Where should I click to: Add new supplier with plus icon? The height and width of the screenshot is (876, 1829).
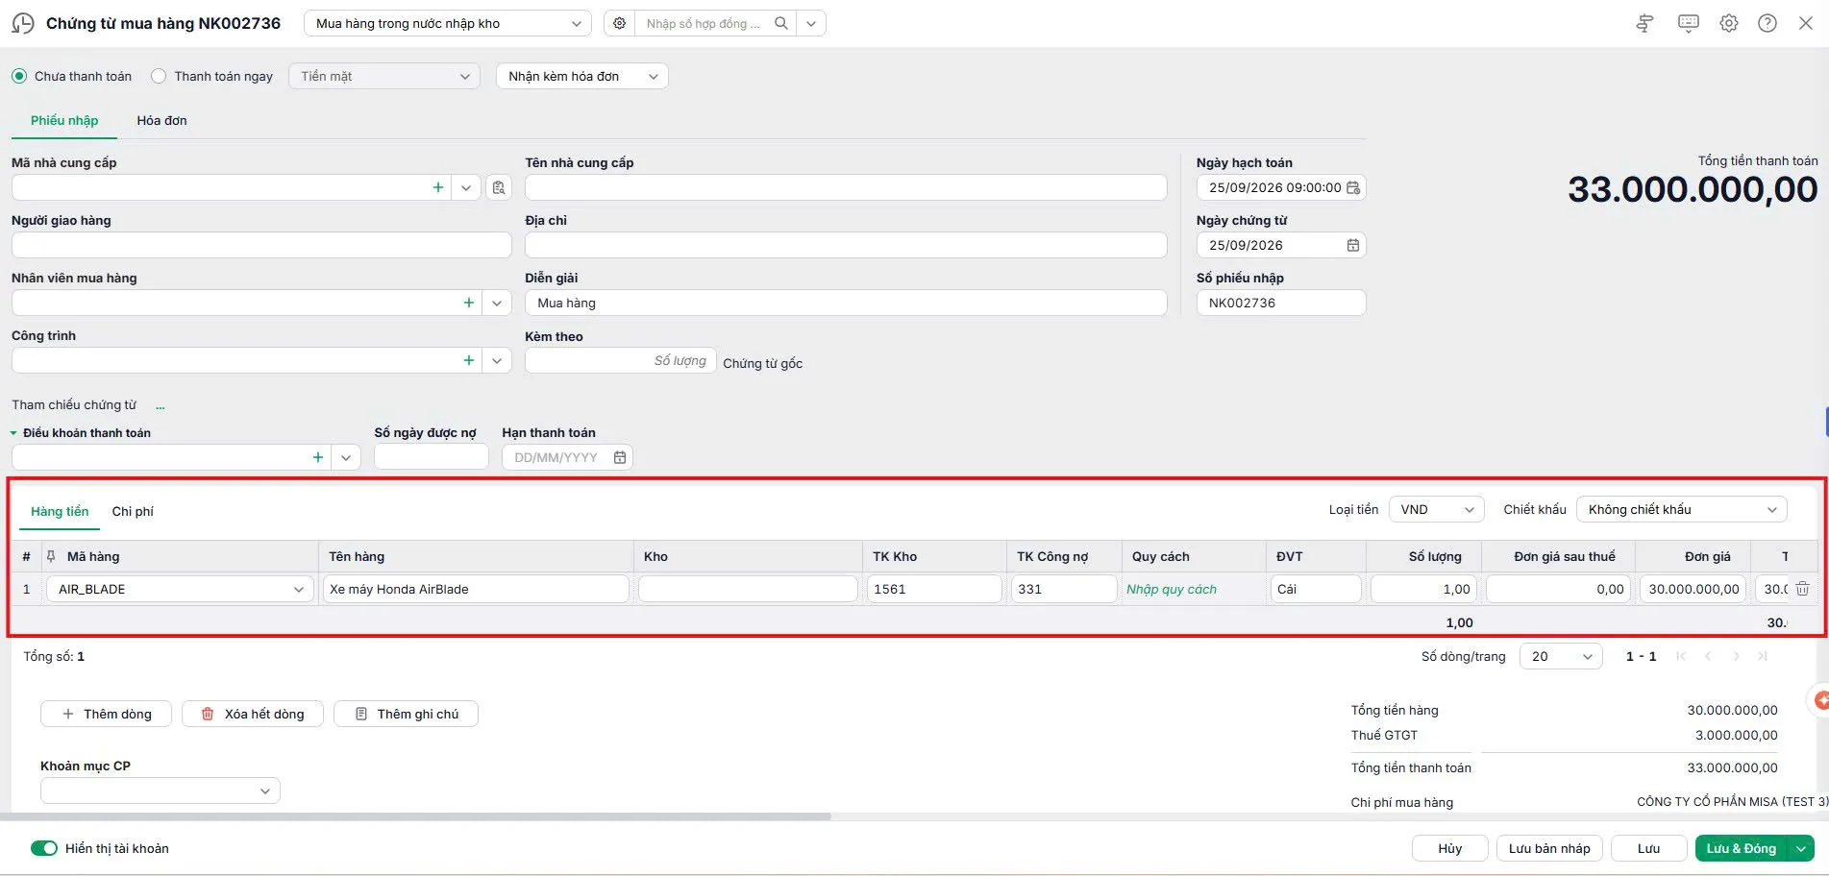point(438,187)
